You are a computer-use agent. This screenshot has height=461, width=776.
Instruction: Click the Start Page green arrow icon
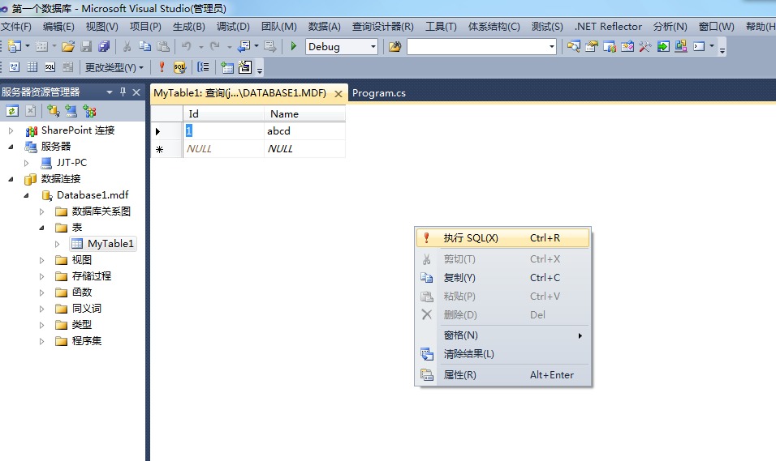(x=663, y=46)
